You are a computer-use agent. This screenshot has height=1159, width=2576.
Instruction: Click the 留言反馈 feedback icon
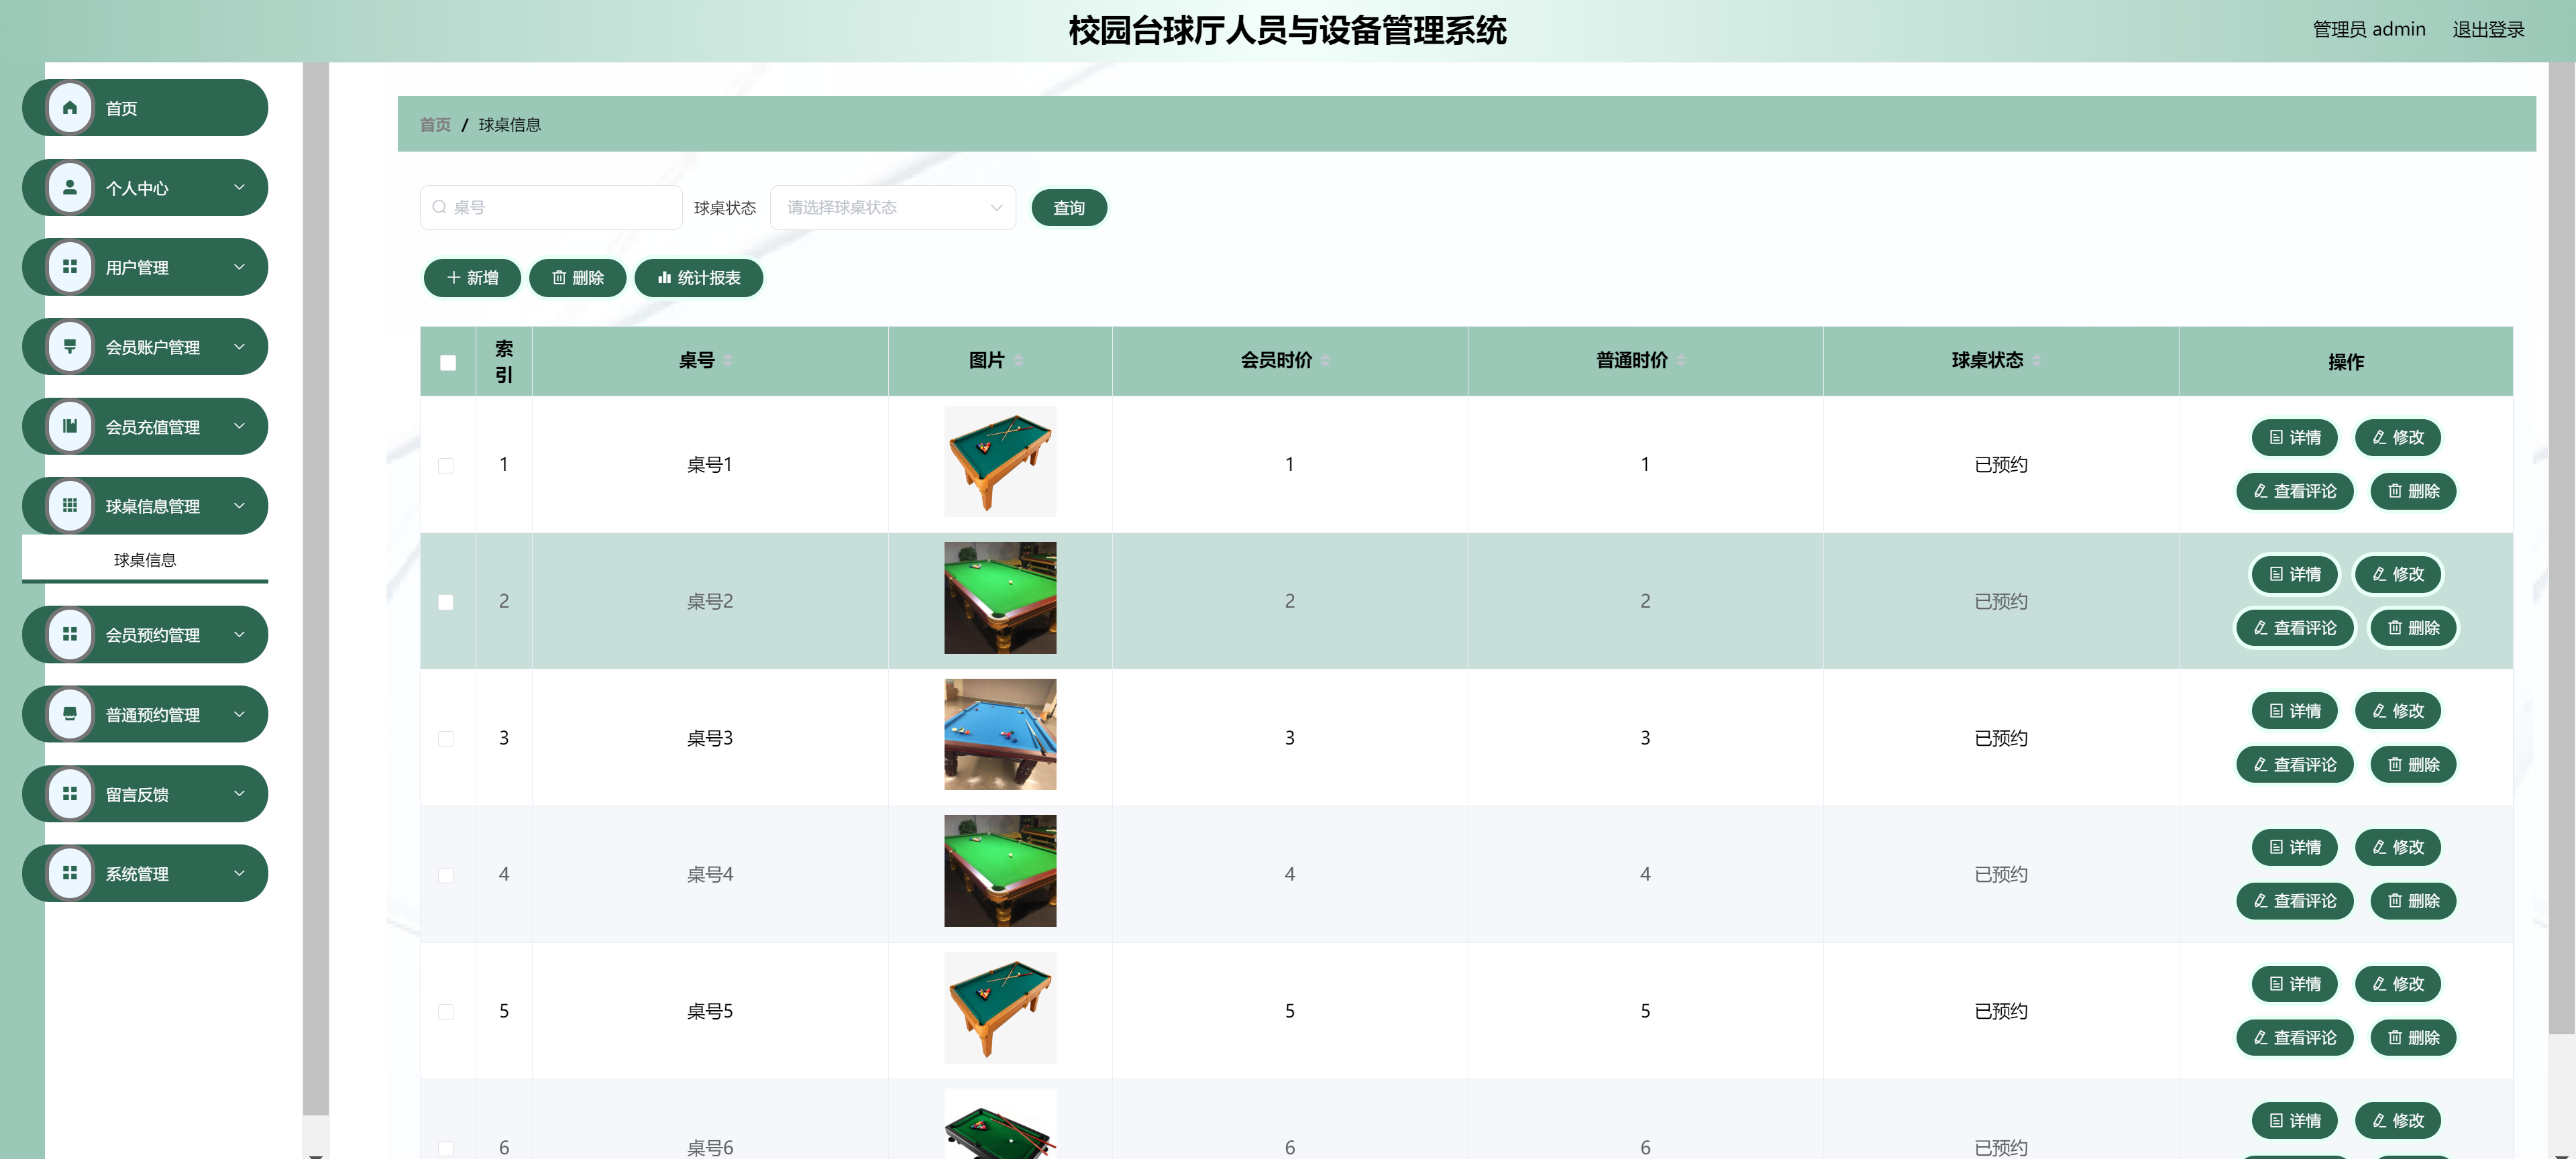click(x=69, y=793)
